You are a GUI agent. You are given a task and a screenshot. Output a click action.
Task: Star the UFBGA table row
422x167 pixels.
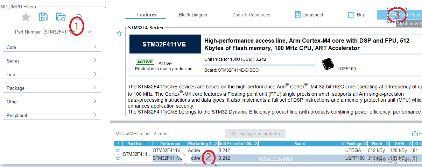[118, 150]
